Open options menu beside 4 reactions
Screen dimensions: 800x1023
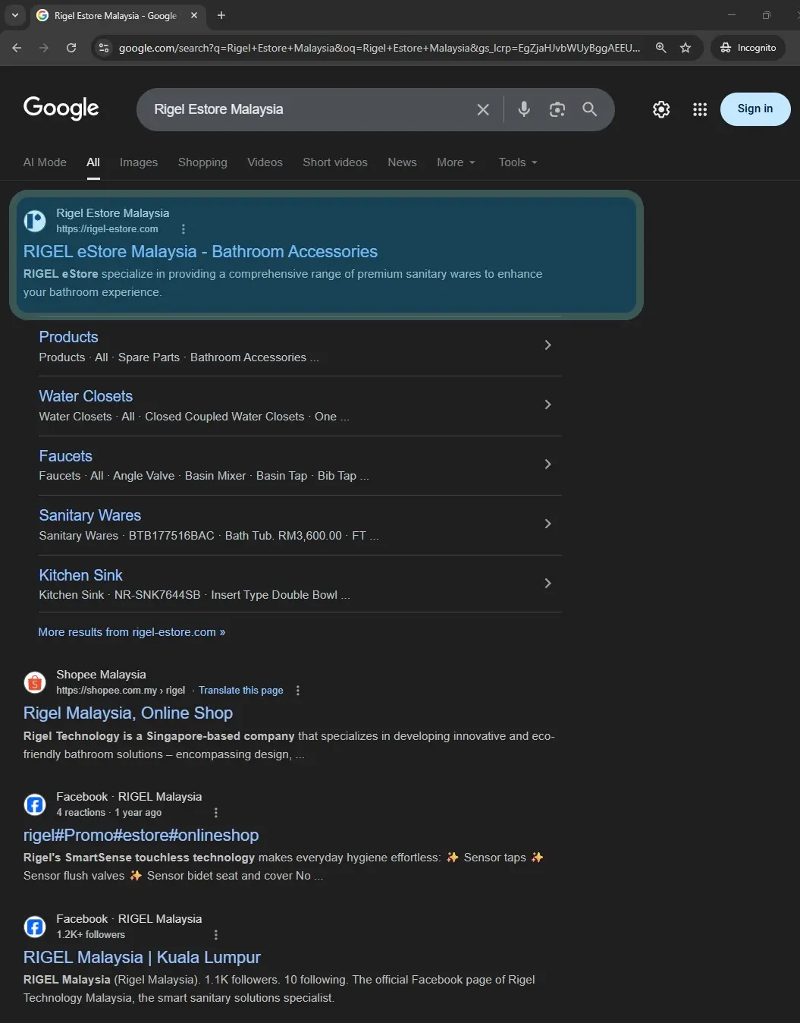coord(216,813)
